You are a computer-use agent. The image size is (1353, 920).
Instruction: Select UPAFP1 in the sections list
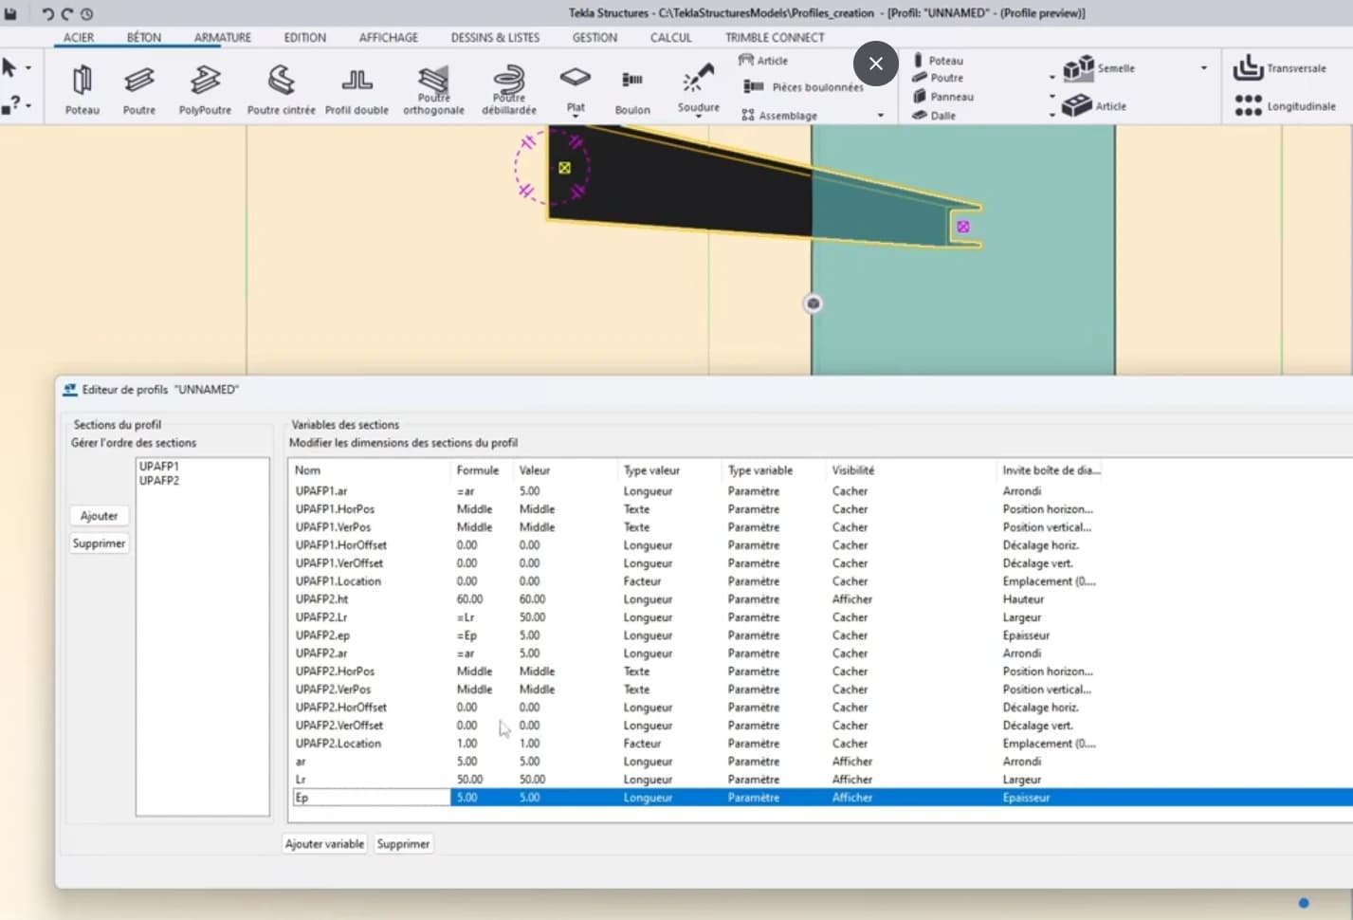coord(158,466)
